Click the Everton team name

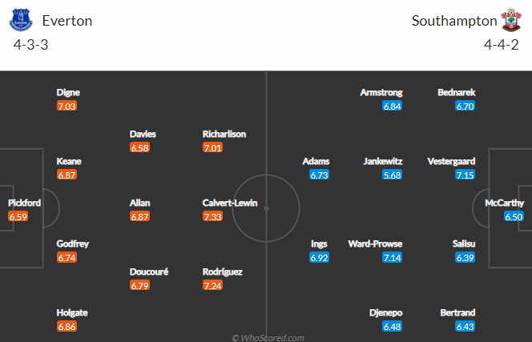tap(67, 21)
